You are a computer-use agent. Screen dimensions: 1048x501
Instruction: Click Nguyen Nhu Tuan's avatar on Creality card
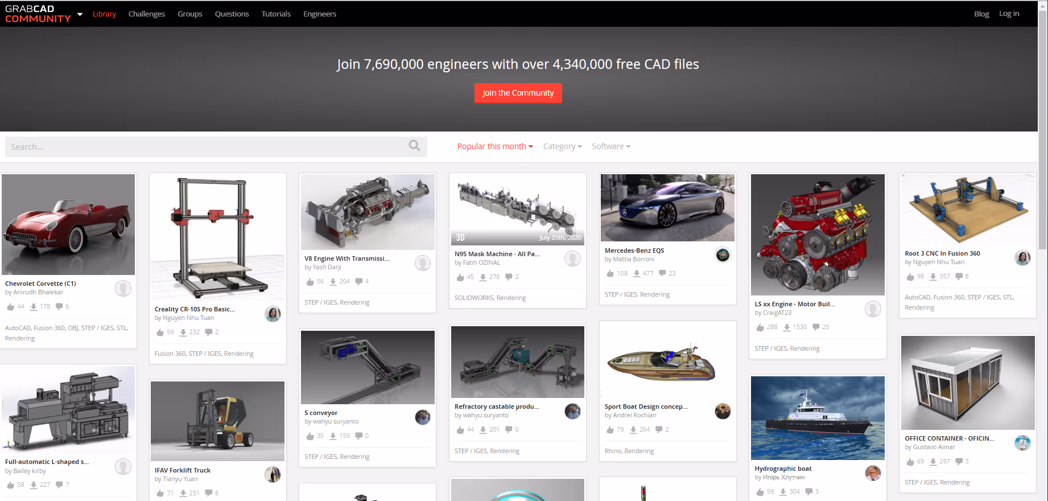[x=273, y=314]
